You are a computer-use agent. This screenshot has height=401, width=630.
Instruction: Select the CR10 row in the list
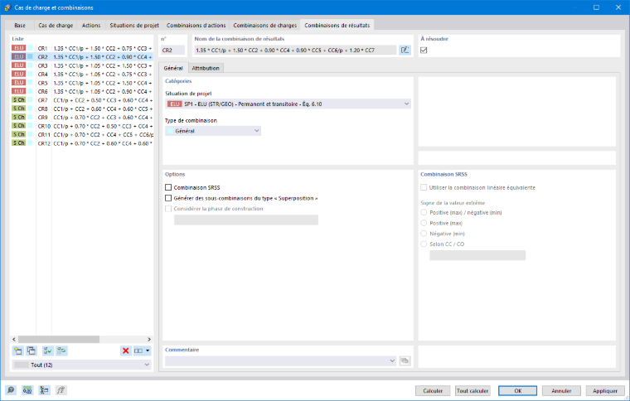[81, 126]
